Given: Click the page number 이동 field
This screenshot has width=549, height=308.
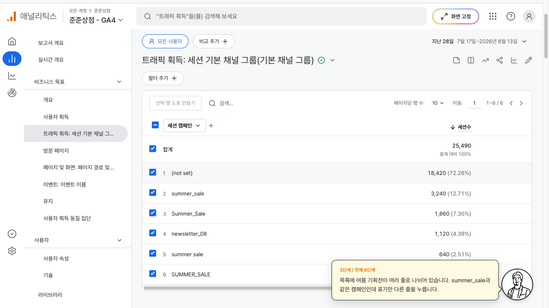Looking at the screenshot, I should coord(474,103).
